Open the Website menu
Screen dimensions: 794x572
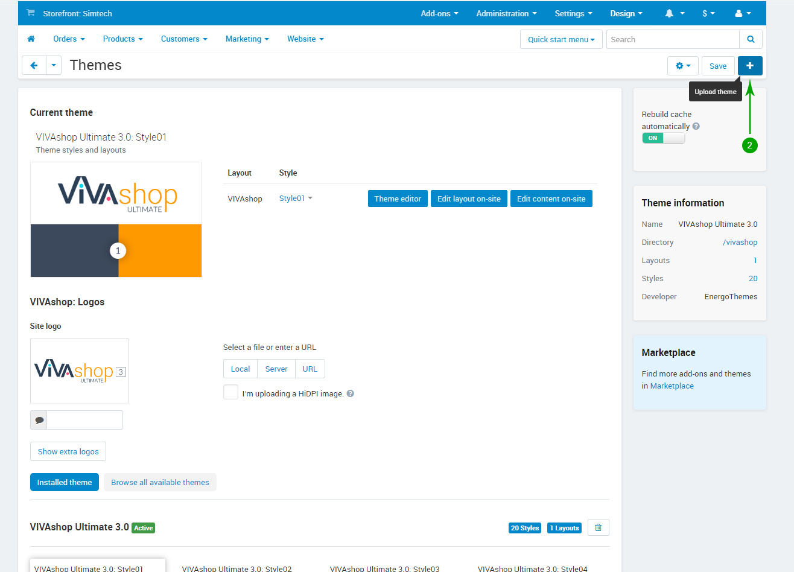click(x=305, y=39)
